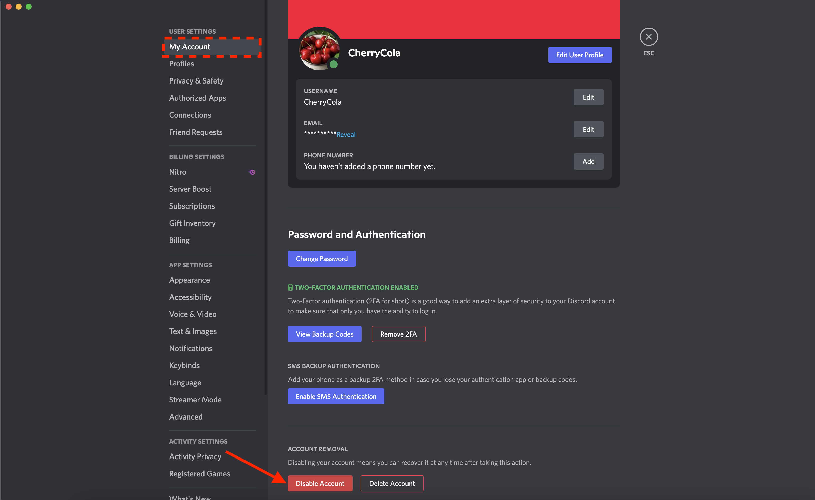Select the Privacy & Safety settings menu item
815x500 pixels.
point(196,80)
